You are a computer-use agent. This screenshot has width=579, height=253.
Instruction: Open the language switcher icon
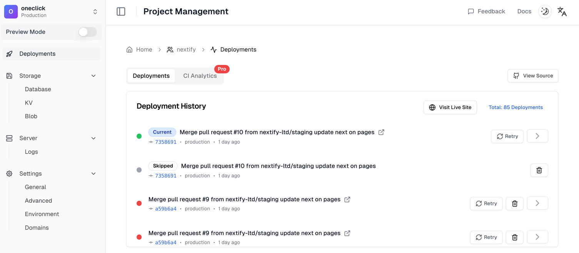[562, 12]
